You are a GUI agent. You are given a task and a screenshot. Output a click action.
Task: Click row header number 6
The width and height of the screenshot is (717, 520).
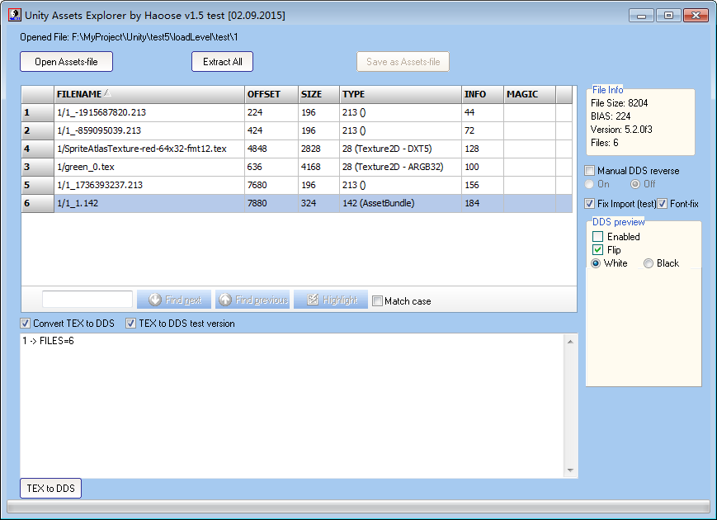(37, 203)
